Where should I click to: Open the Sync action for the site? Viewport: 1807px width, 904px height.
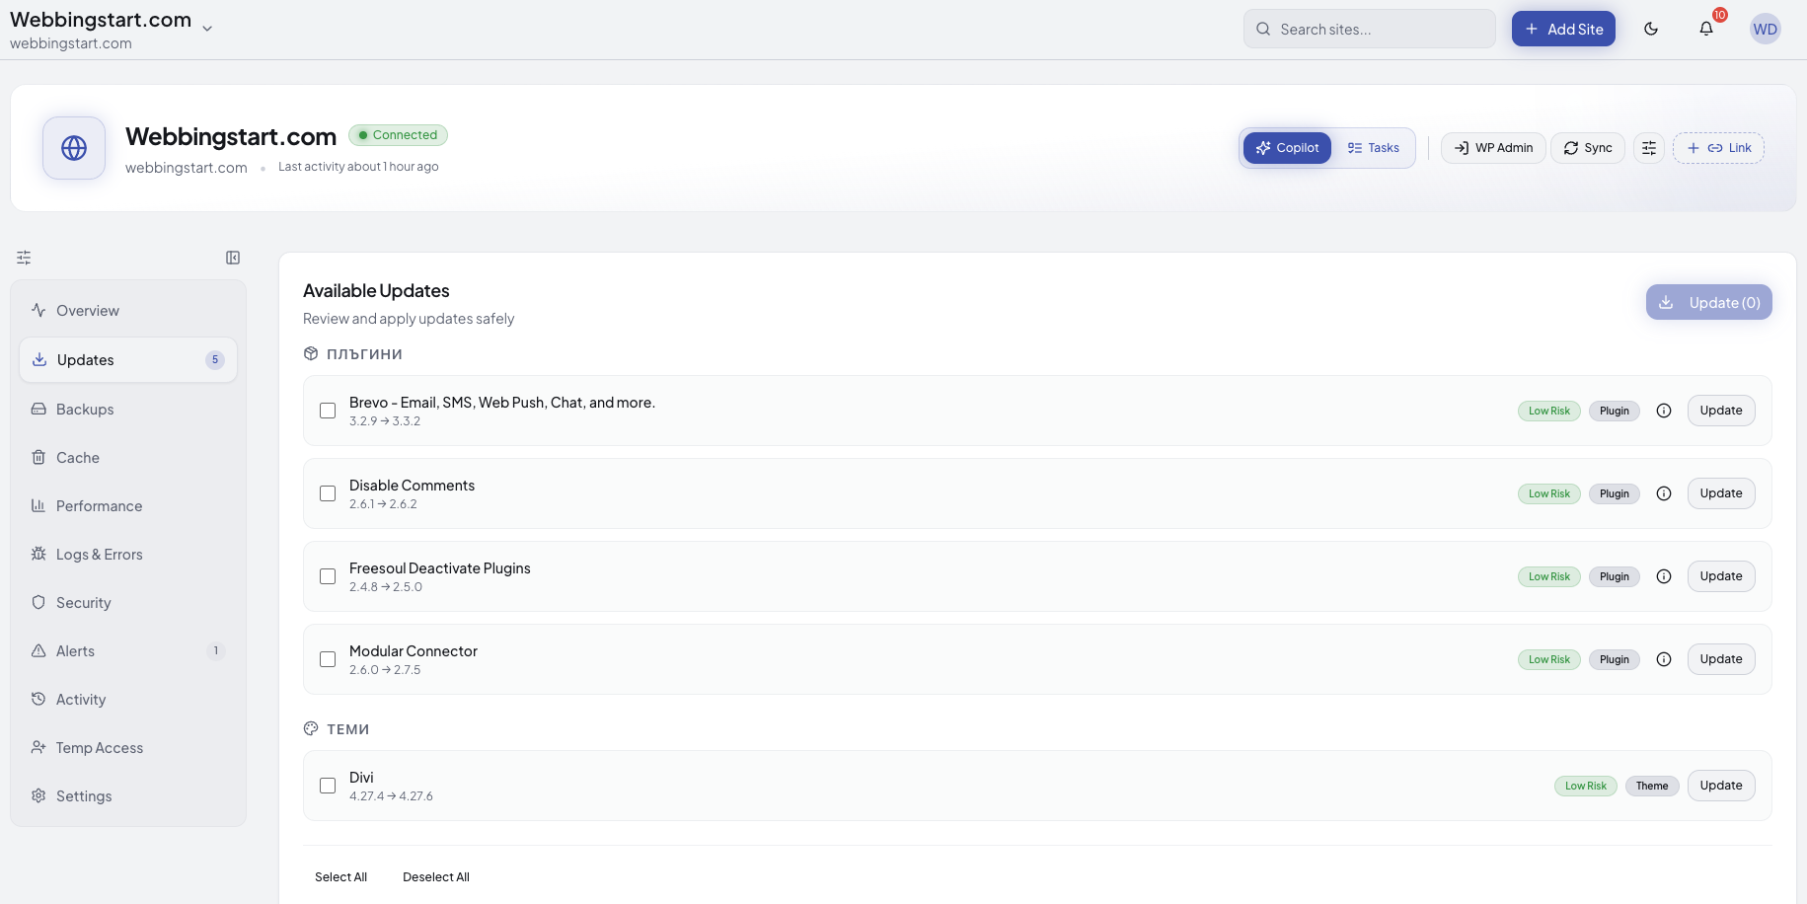tap(1587, 147)
